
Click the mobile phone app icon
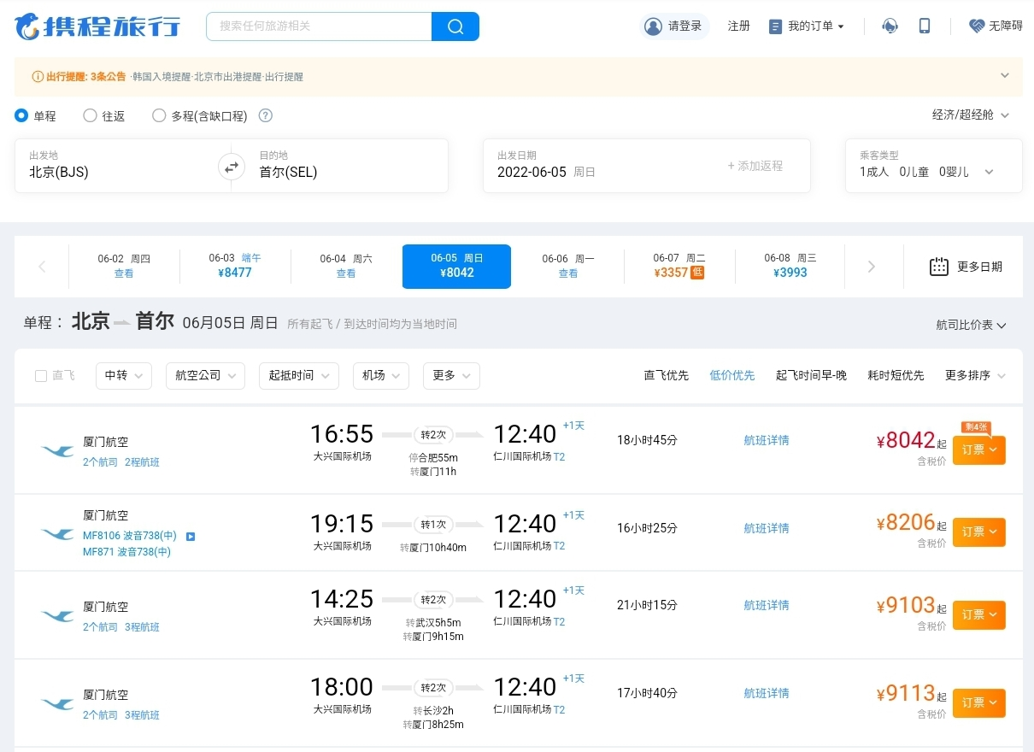pyautogui.click(x=925, y=26)
